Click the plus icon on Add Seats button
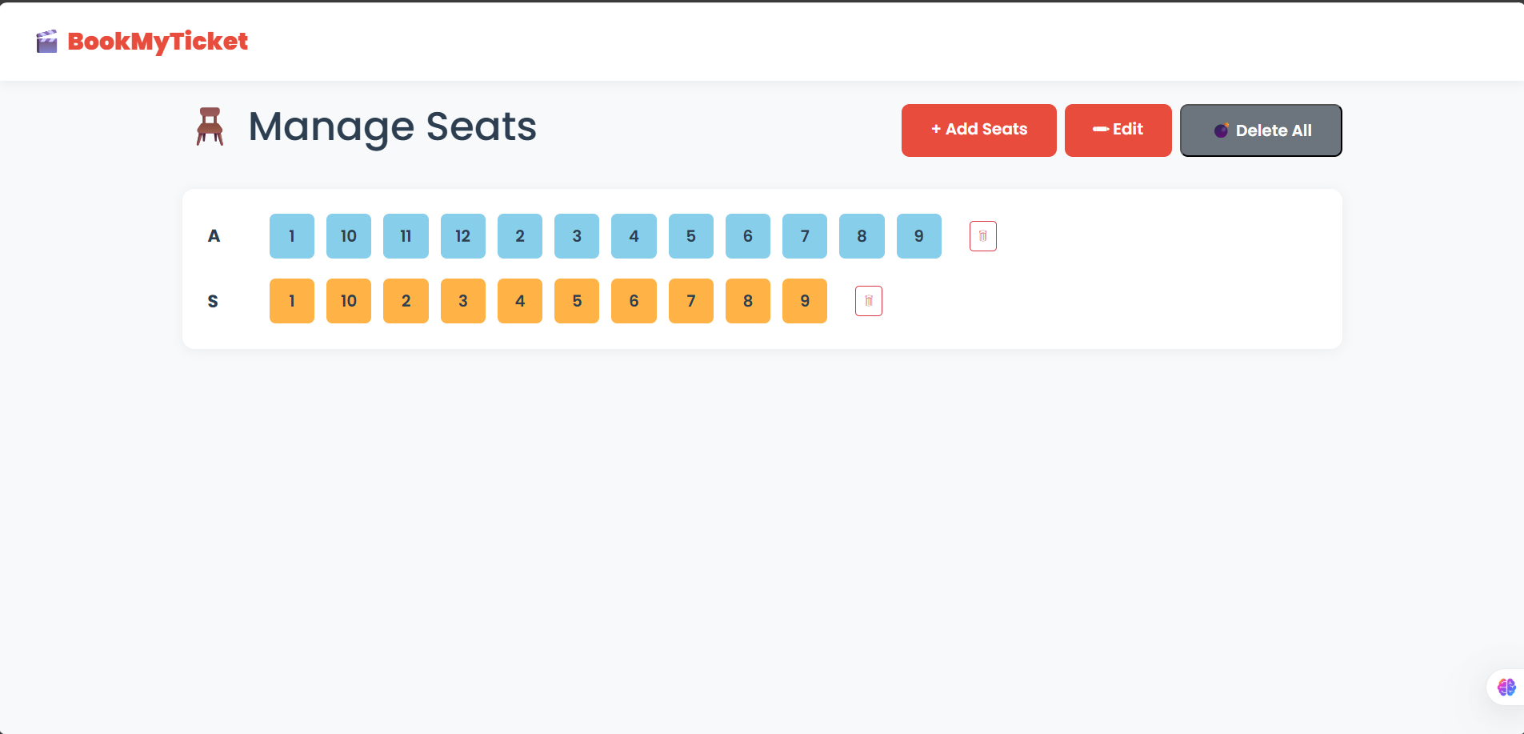The width and height of the screenshot is (1524, 734). [x=935, y=129]
